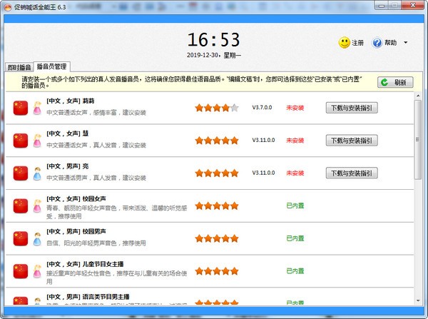Screen dimensions: 428x319
Task: Expand the dropdown arrow next to 帮助
Action: coord(406,43)
